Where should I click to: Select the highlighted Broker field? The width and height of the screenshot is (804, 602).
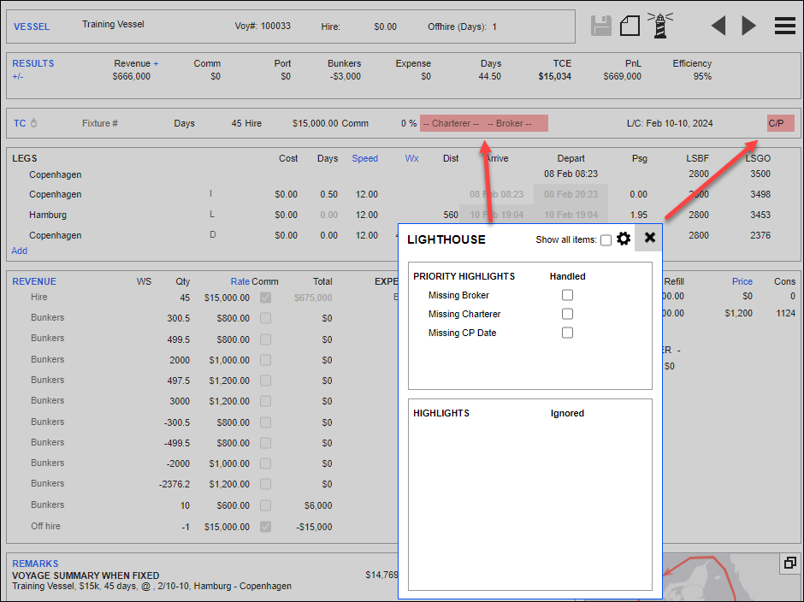tap(510, 123)
